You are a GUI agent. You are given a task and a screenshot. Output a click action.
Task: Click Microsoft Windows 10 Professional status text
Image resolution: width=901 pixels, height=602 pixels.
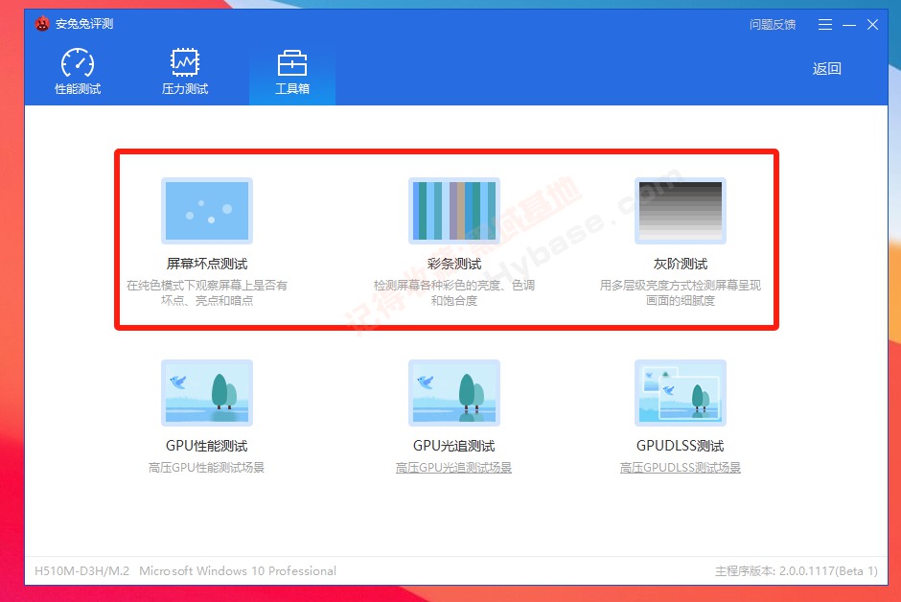238,571
